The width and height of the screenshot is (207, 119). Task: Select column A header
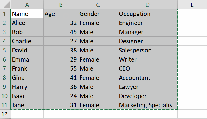pyautogui.click(x=27, y=5)
